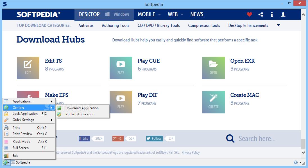308x168 pixels.
Task: Click the scrollbar down arrow
Action: coord(304,152)
